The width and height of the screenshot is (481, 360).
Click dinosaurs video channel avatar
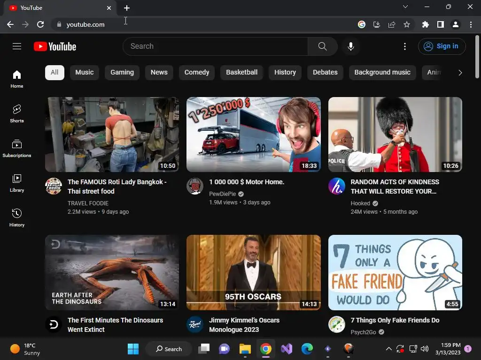(x=54, y=324)
